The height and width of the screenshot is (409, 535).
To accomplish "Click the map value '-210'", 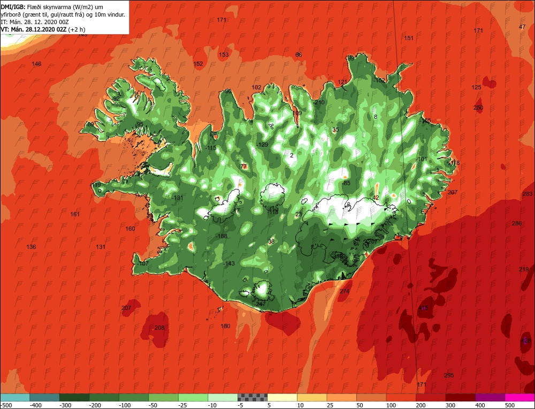I will coord(319,102).
